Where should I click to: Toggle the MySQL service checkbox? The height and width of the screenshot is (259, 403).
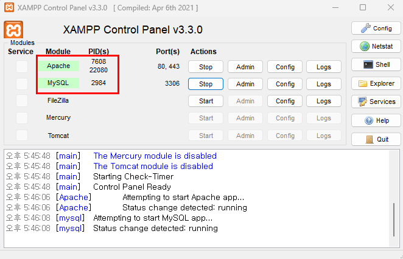coord(22,83)
